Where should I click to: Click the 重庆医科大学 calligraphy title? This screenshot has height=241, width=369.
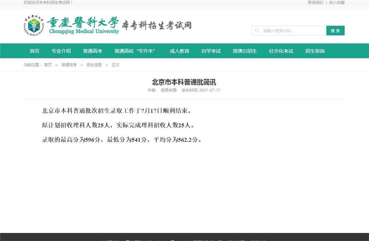(83, 23)
